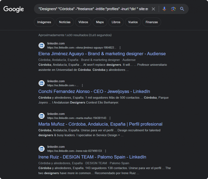
Task: Open Elena Jiménez Aguayo LinkedIn result
Action: 102,54
